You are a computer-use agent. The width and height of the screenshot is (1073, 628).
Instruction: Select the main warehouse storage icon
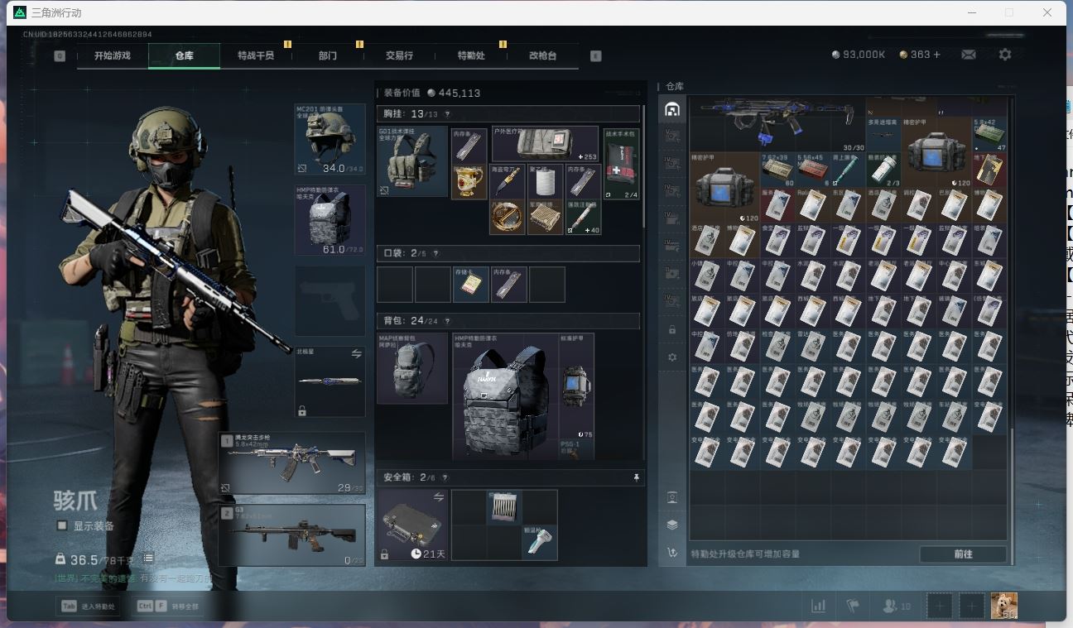click(x=672, y=109)
